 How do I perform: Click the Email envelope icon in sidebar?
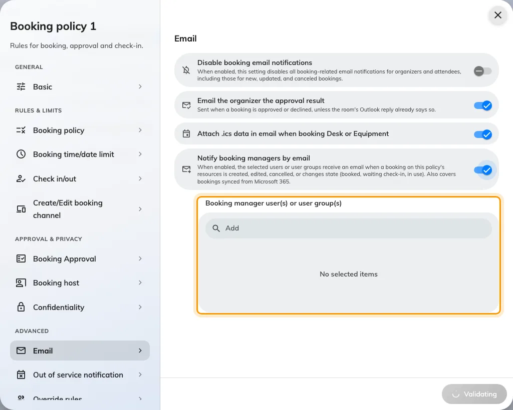(21, 350)
